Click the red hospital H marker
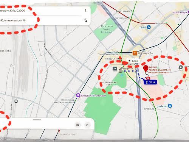 point(148,78)
